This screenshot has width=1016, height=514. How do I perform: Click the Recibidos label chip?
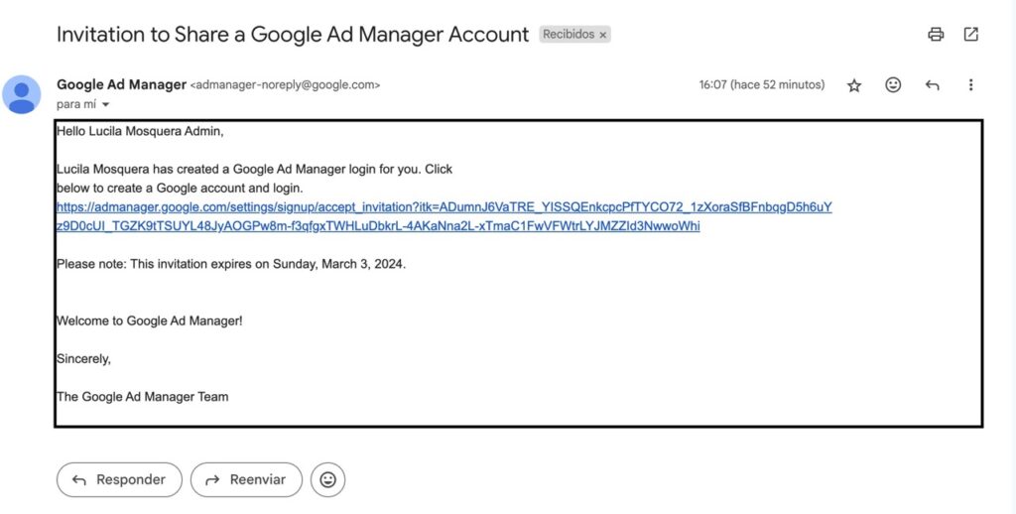[569, 35]
